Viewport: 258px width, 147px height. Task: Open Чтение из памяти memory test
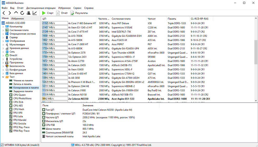tap(23, 81)
